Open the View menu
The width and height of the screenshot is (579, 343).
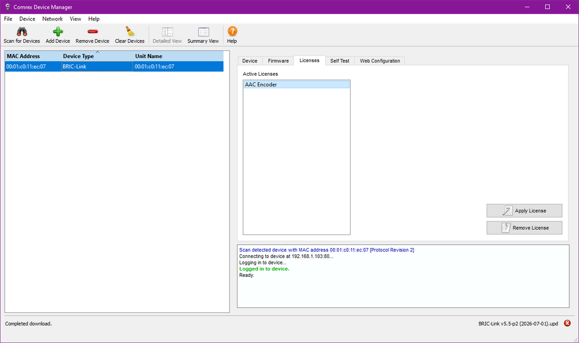[x=75, y=19]
